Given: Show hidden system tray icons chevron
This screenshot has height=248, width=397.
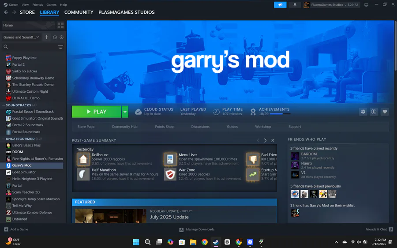Looking at the screenshot, I should coord(336,242).
